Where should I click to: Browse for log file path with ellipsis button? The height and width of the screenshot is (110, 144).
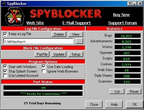coord(79,41)
